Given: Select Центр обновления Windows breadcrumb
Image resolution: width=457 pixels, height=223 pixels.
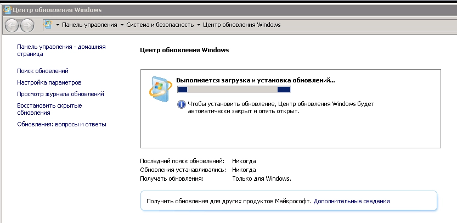Looking at the screenshot, I should [241, 25].
